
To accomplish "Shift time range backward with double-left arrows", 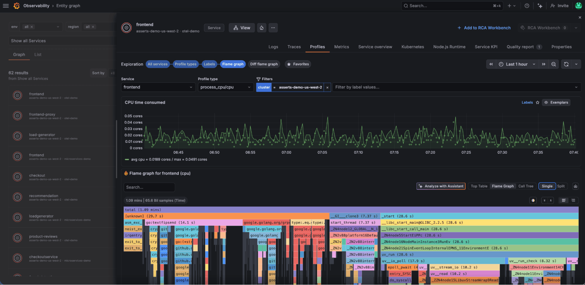I will click(491, 64).
